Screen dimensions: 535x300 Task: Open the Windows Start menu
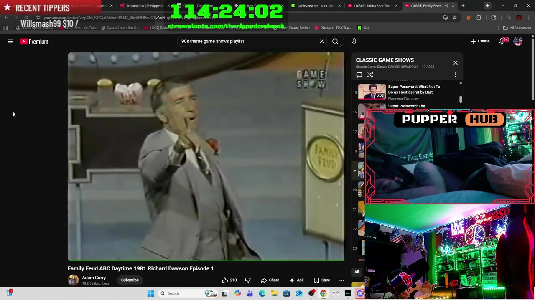tap(150, 293)
